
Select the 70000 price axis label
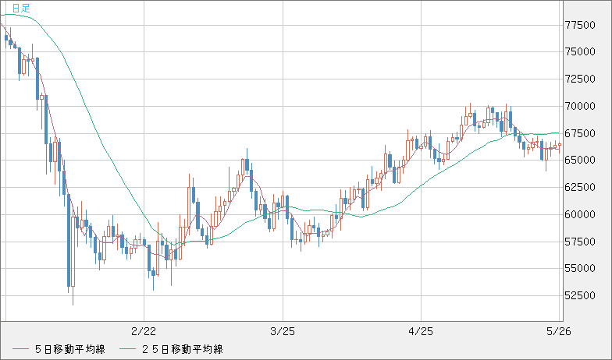581,106
